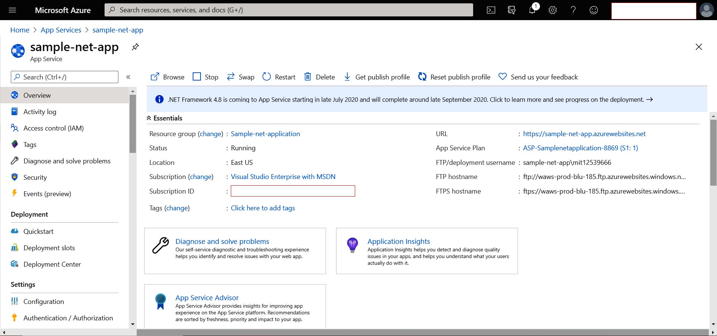The width and height of the screenshot is (717, 336).
Task: Open the .NET Framework 4.8 info banner
Action: 406,100
